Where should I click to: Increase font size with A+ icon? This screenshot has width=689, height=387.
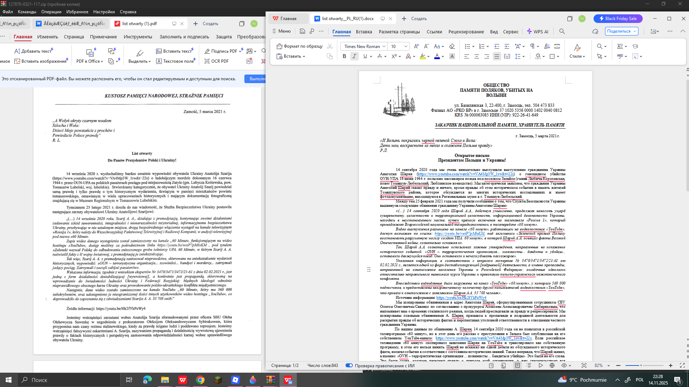416,46
